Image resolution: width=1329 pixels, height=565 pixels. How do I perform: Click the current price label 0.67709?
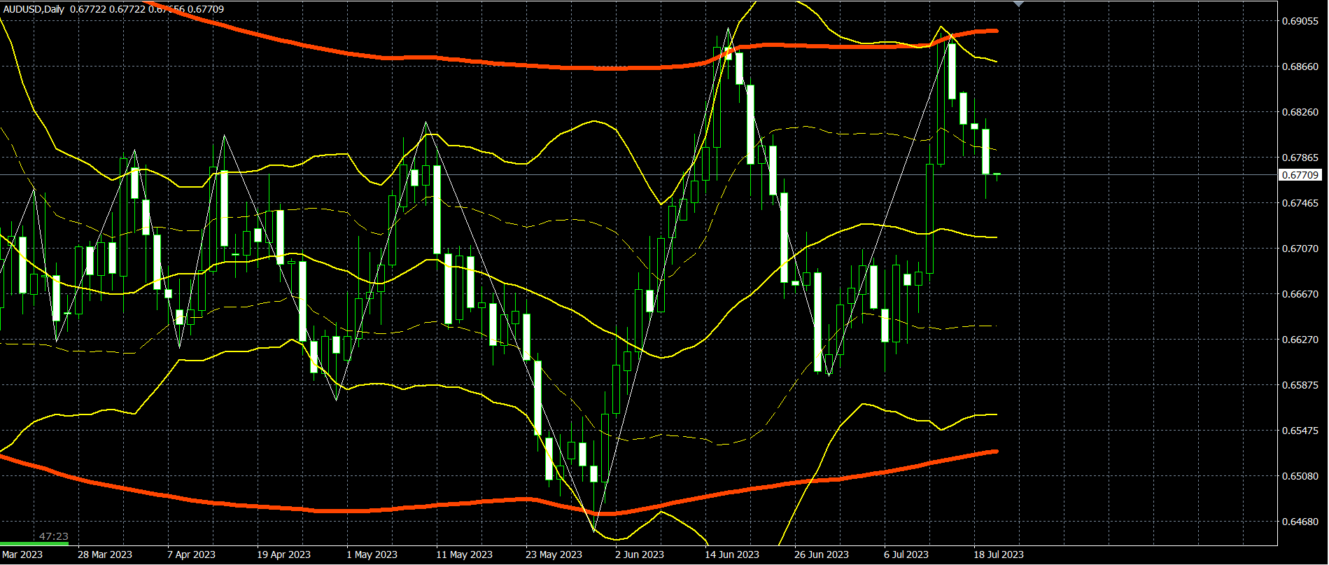click(1300, 175)
